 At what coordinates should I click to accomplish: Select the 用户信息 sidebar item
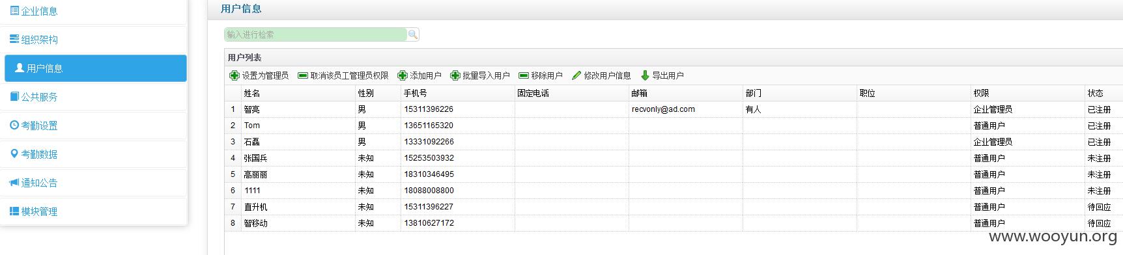point(95,68)
